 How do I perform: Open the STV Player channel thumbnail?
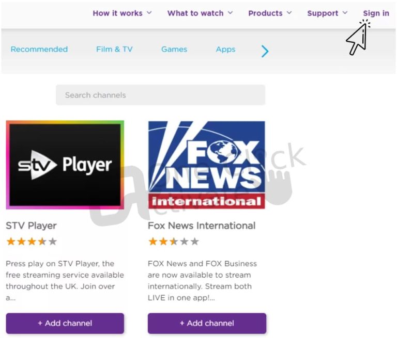tap(65, 165)
